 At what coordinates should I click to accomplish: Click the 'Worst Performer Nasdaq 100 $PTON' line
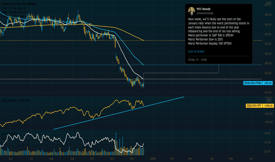[210, 43]
